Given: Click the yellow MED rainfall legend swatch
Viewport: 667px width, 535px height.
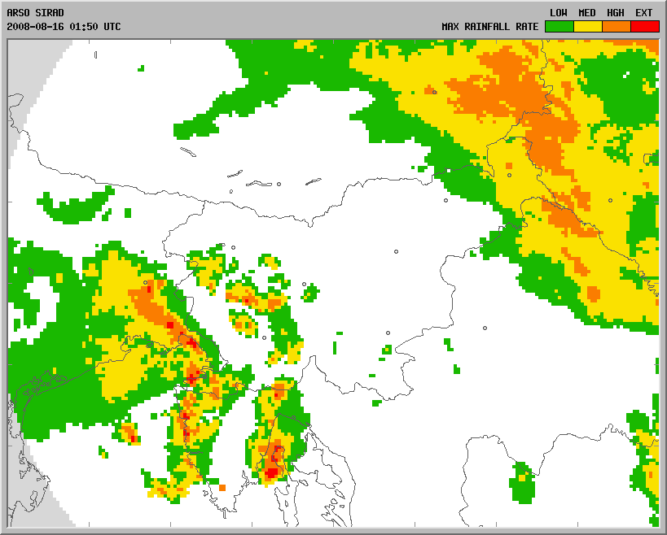Looking at the screenshot, I should [x=588, y=26].
